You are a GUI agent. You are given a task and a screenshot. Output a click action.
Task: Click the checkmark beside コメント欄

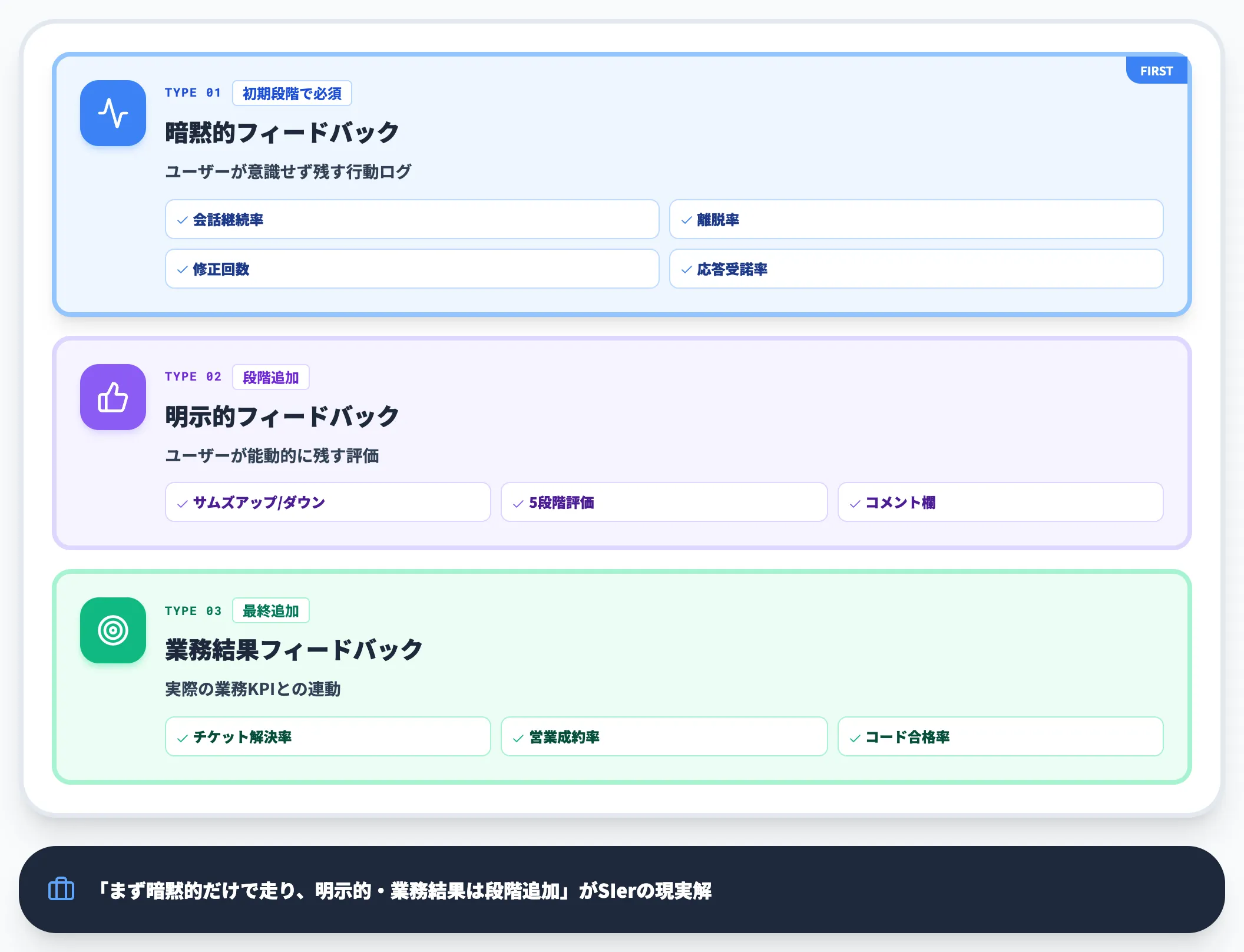[x=855, y=504]
